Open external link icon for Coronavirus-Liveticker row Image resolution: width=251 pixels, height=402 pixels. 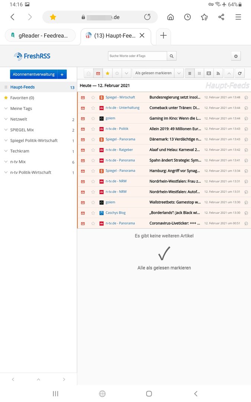tap(246, 224)
